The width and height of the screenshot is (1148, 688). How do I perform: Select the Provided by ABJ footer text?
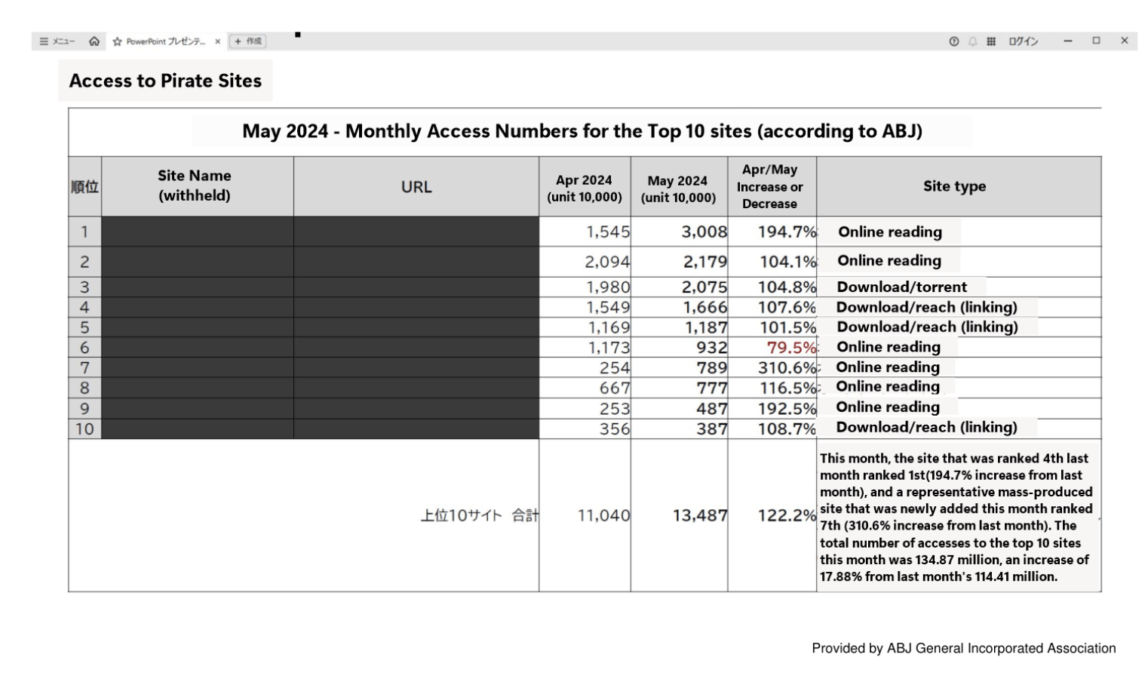point(963,648)
